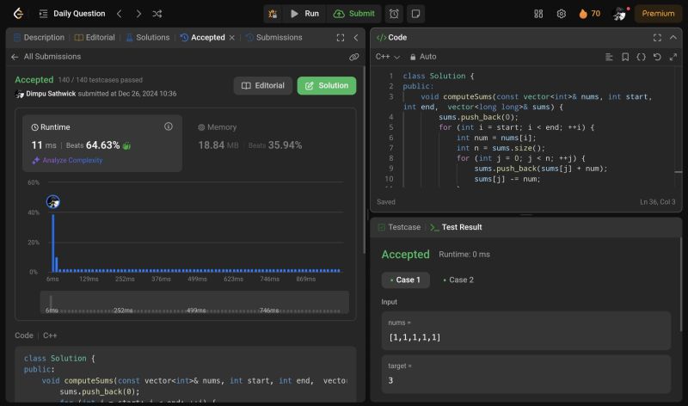Image resolution: width=688 pixels, height=406 pixels.
Task: Format the code icon
Action: point(609,57)
